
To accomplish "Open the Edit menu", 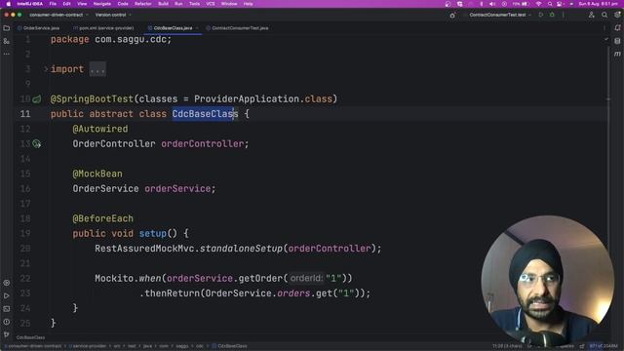I will click(x=67, y=4).
